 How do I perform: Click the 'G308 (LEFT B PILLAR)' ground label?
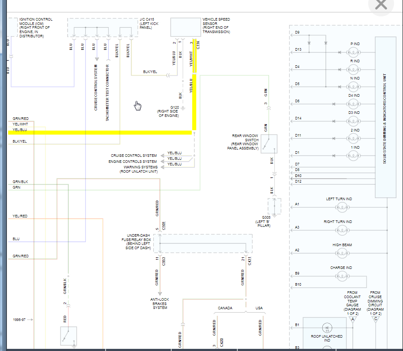(263, 221)
